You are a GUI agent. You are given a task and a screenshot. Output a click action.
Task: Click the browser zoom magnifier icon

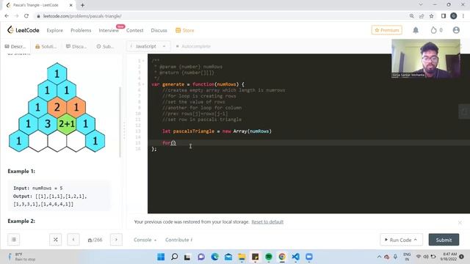(x=411, y=16)
